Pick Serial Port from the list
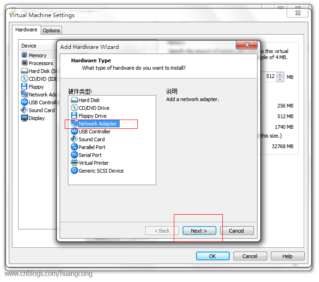 point(90,155)
